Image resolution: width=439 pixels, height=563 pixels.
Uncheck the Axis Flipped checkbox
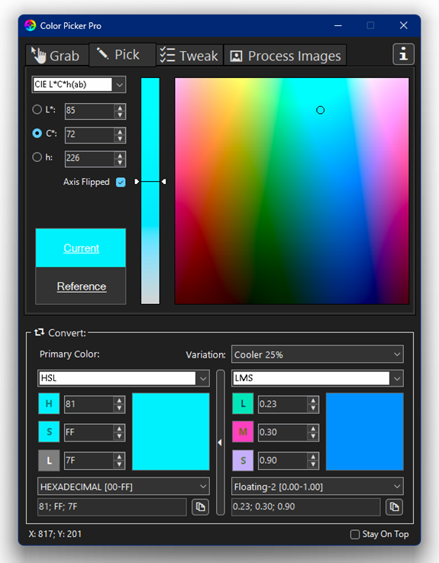pos(121,182)
